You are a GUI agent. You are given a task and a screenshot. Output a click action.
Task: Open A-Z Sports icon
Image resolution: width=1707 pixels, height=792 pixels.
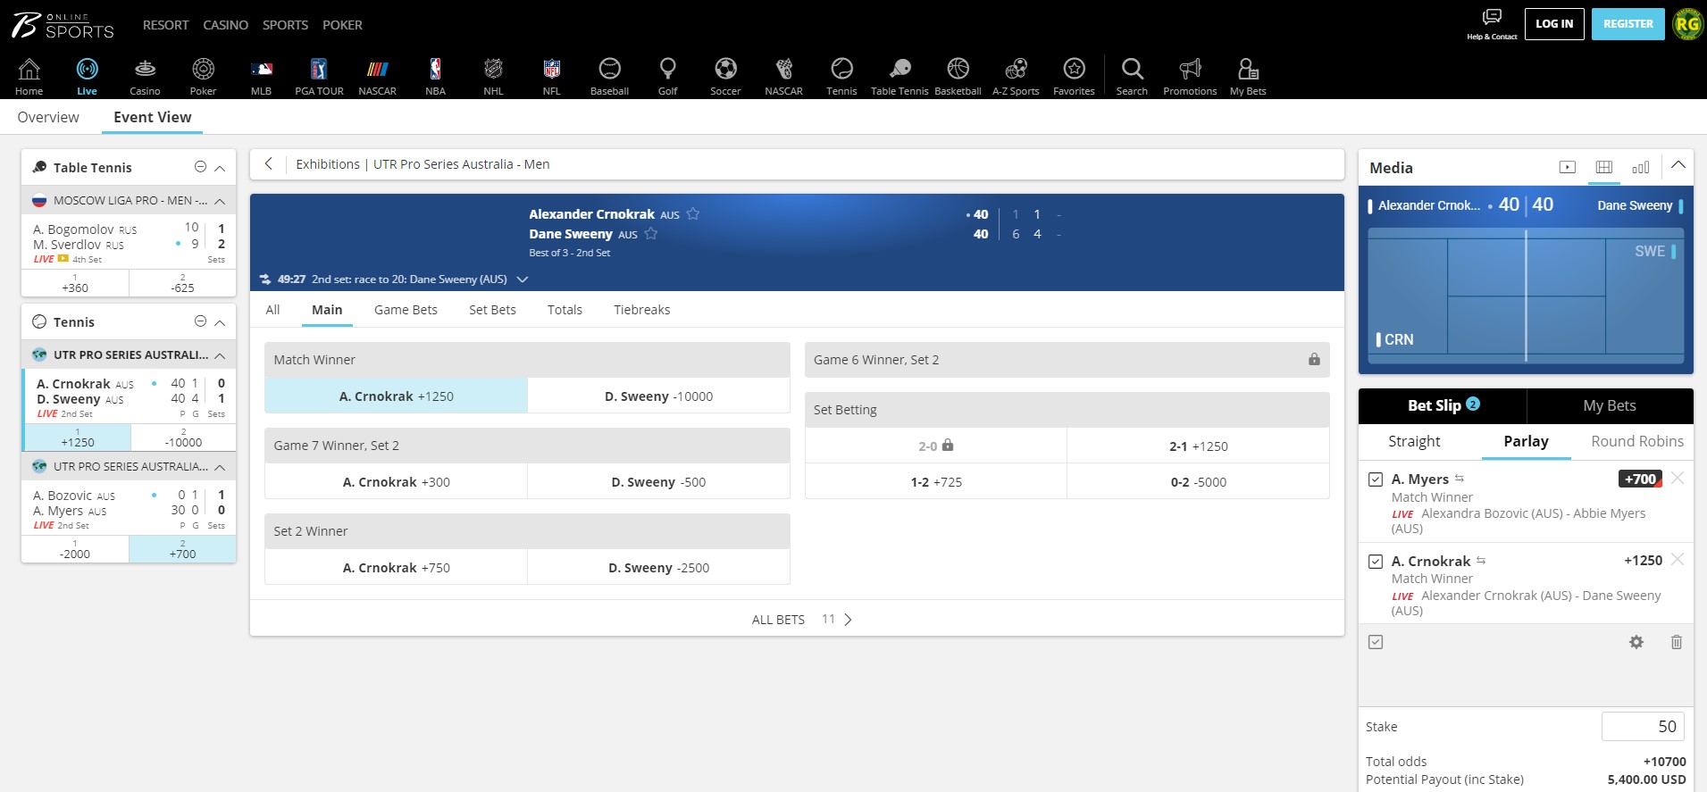pyautogui.click(x=1016, y=76)
